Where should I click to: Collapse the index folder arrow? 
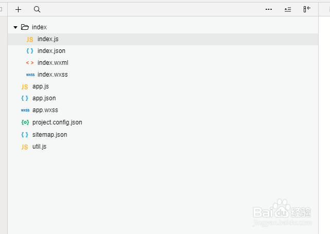click(x=15, y=27)
